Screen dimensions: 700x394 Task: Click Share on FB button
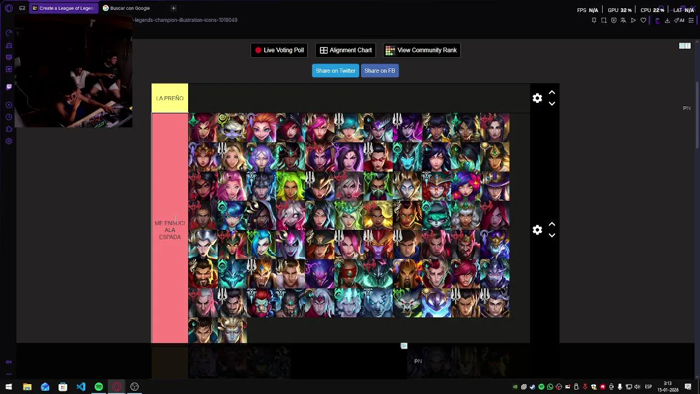pyautogui.click(x=380, y=71)
